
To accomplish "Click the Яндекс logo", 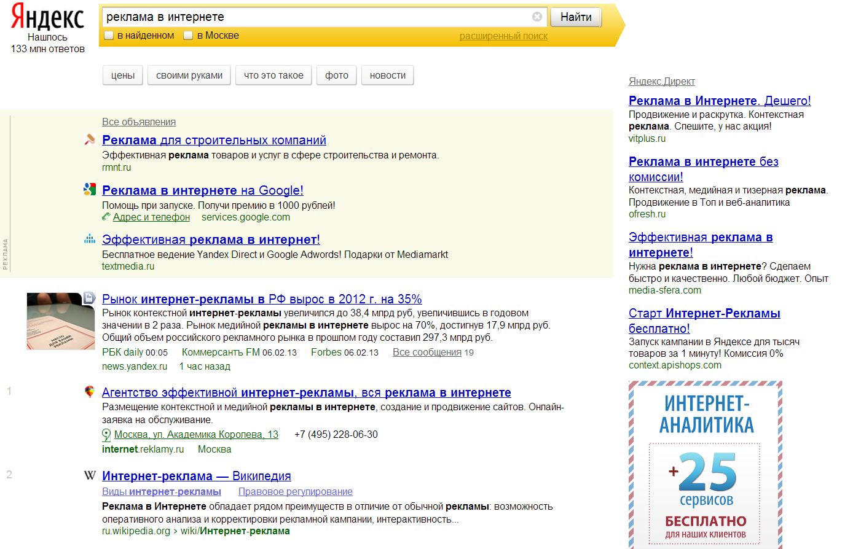I will tap(47, 17).
